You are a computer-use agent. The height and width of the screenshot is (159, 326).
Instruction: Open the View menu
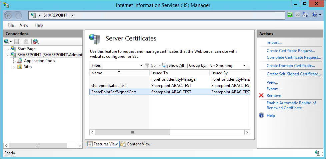point(24,25)
